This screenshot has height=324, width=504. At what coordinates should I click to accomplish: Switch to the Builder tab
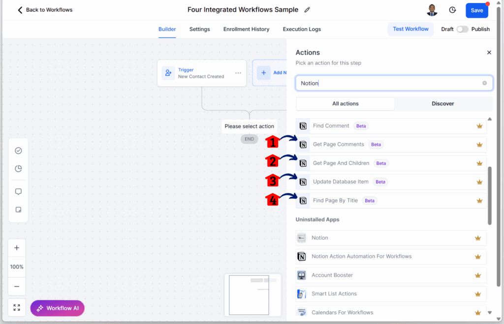(167, 29)
